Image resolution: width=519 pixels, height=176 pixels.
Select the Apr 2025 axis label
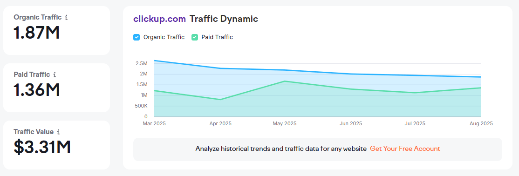220,124
